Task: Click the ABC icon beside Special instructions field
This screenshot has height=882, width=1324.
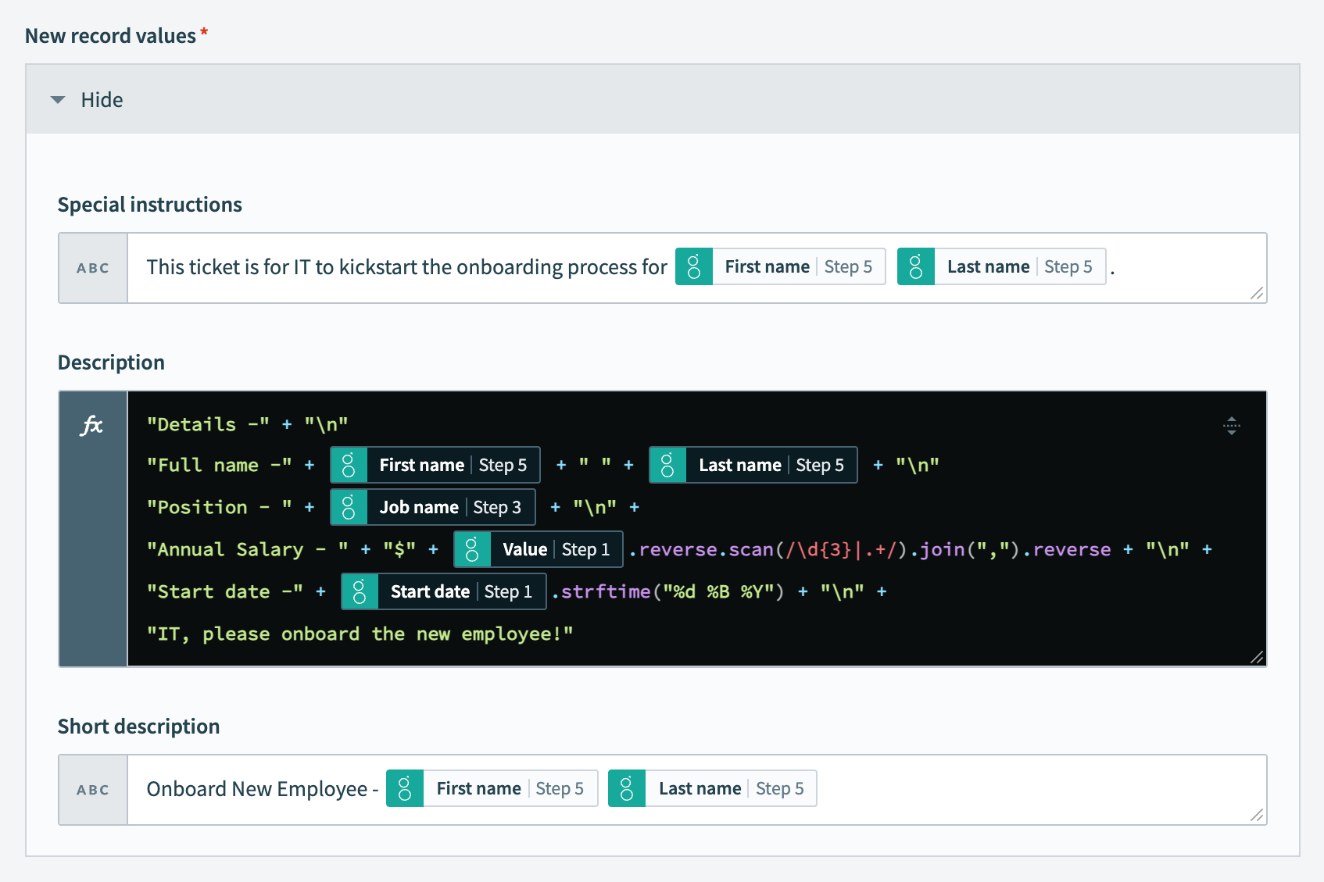Action: pos(92,267)
